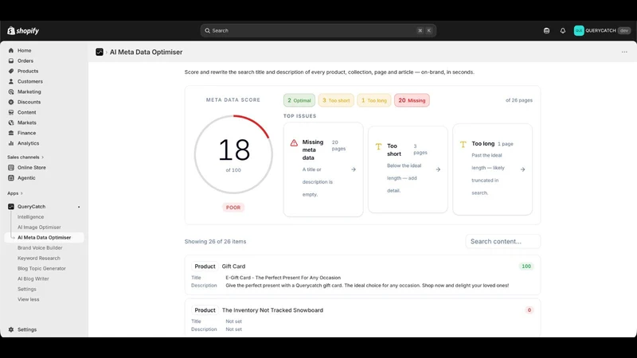Open Analytics in the sidebar
The width and height of the screenshot is (637, 358).
[28, 143]
